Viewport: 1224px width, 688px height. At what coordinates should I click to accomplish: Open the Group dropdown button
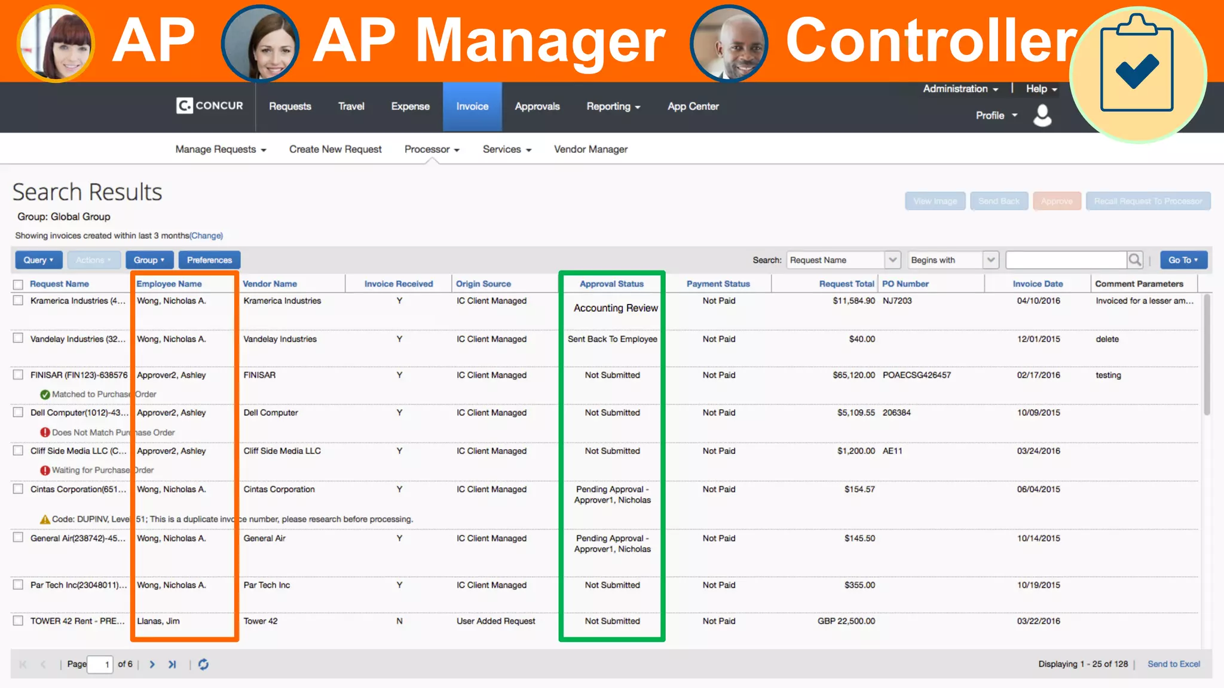pos(149,260)
